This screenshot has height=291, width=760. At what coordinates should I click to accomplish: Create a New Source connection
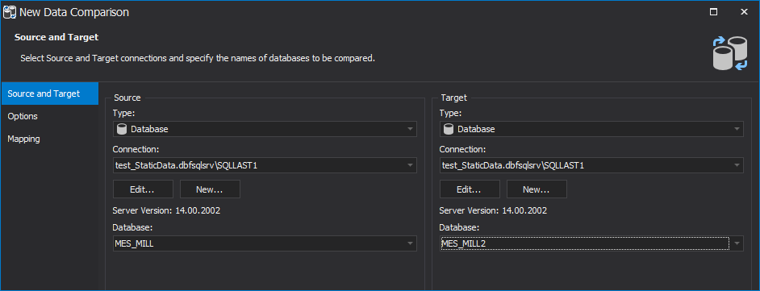tap(210, 189)
